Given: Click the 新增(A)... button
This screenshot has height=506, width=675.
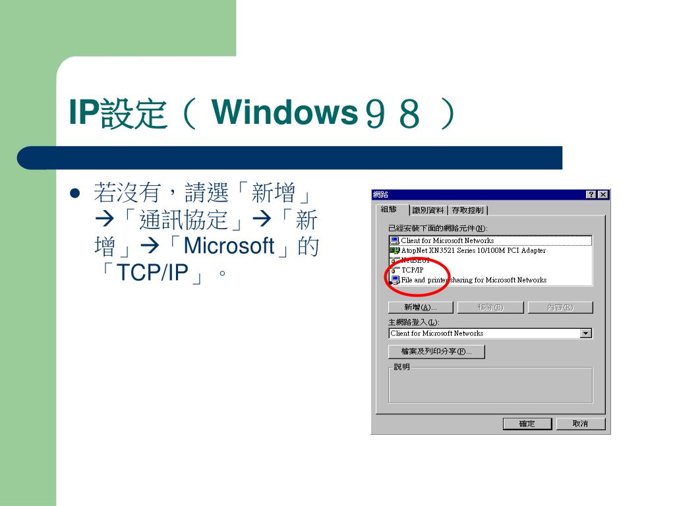Looking at the screenshot, I should point(421,307).
